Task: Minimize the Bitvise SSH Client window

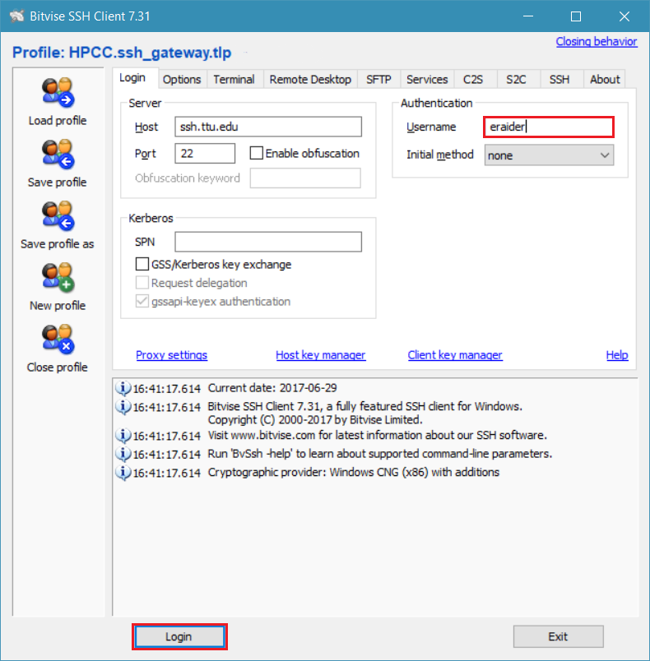Action: pos(528,16)
